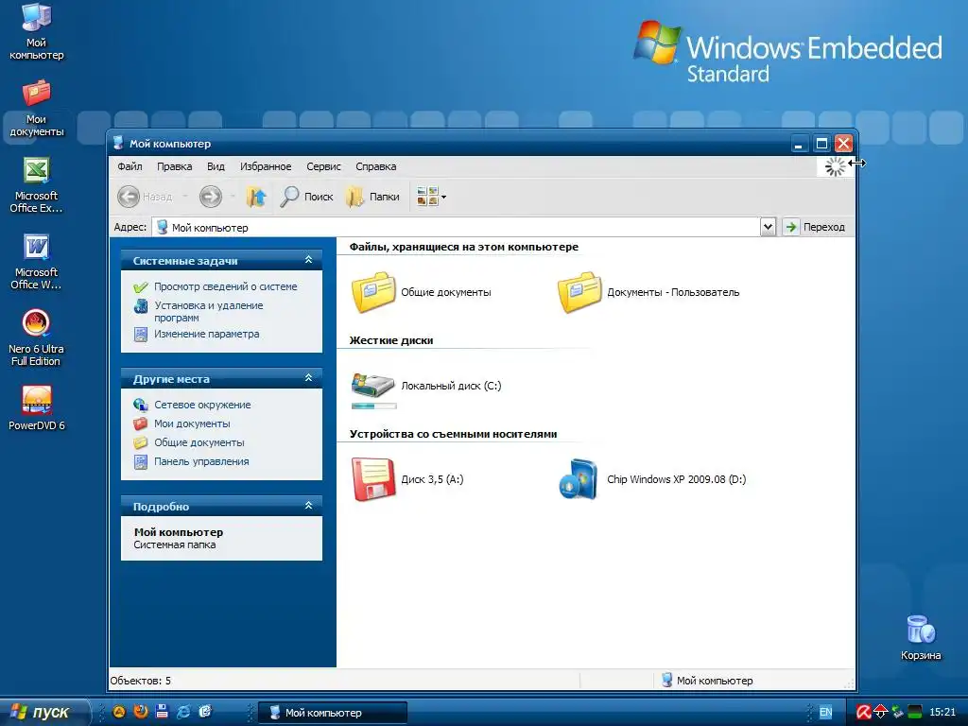Click the Жесткие диски group heading
968x726 pixels.
point(390,340)
